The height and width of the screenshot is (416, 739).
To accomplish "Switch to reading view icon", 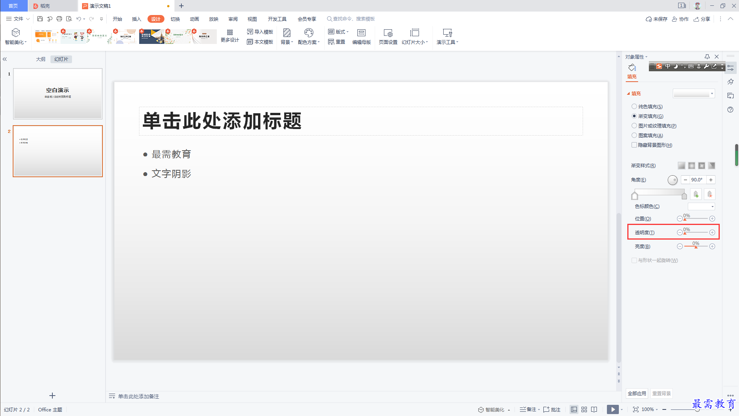I will (594, 409).
